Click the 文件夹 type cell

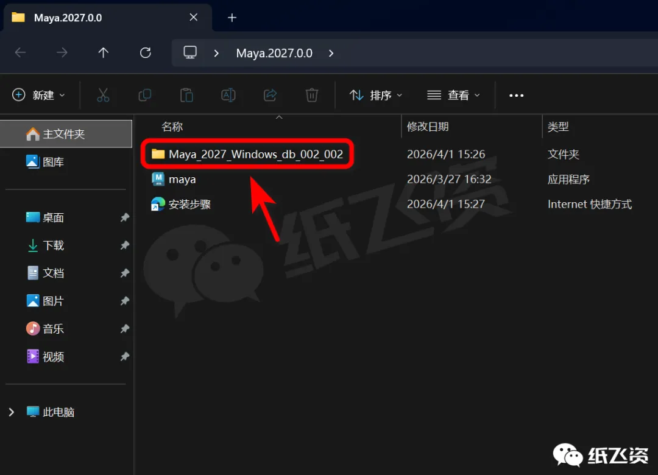click(563, 155)
